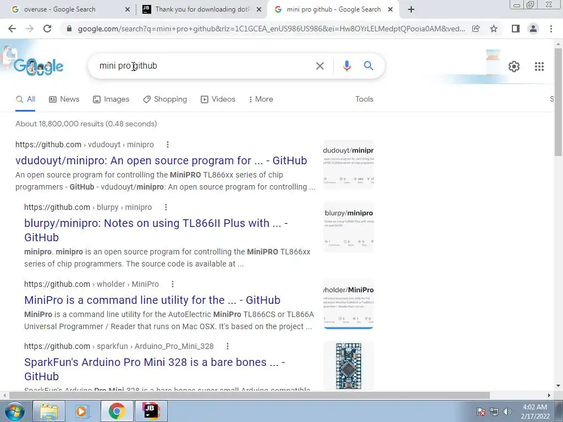Open File Explorer from taskbar
Image resolution: width=563 pixels, height=422 pixels.
click(49, 411)
